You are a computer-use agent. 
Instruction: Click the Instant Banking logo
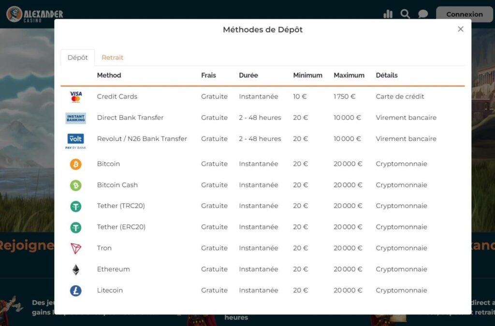pyautogui.click(x=76, y=118)
